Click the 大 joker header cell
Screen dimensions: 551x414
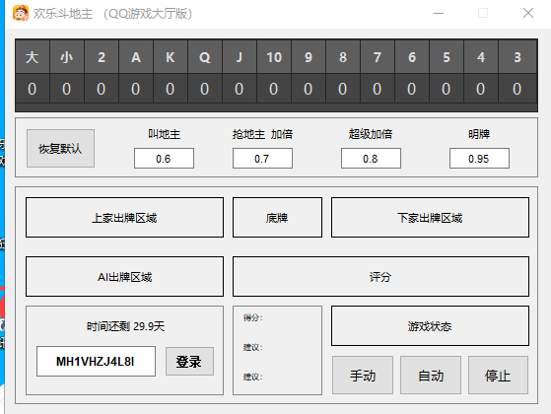[x=33, y=57]
